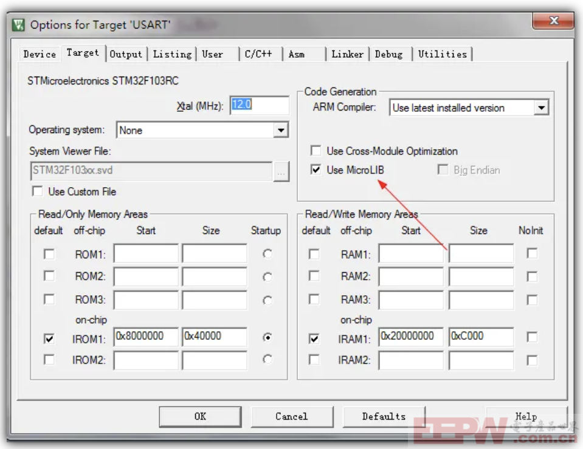Viewport: 583px width, 449px height.
Task: Uncheck Use MicroLIB
Action: [x=316, y=170]
